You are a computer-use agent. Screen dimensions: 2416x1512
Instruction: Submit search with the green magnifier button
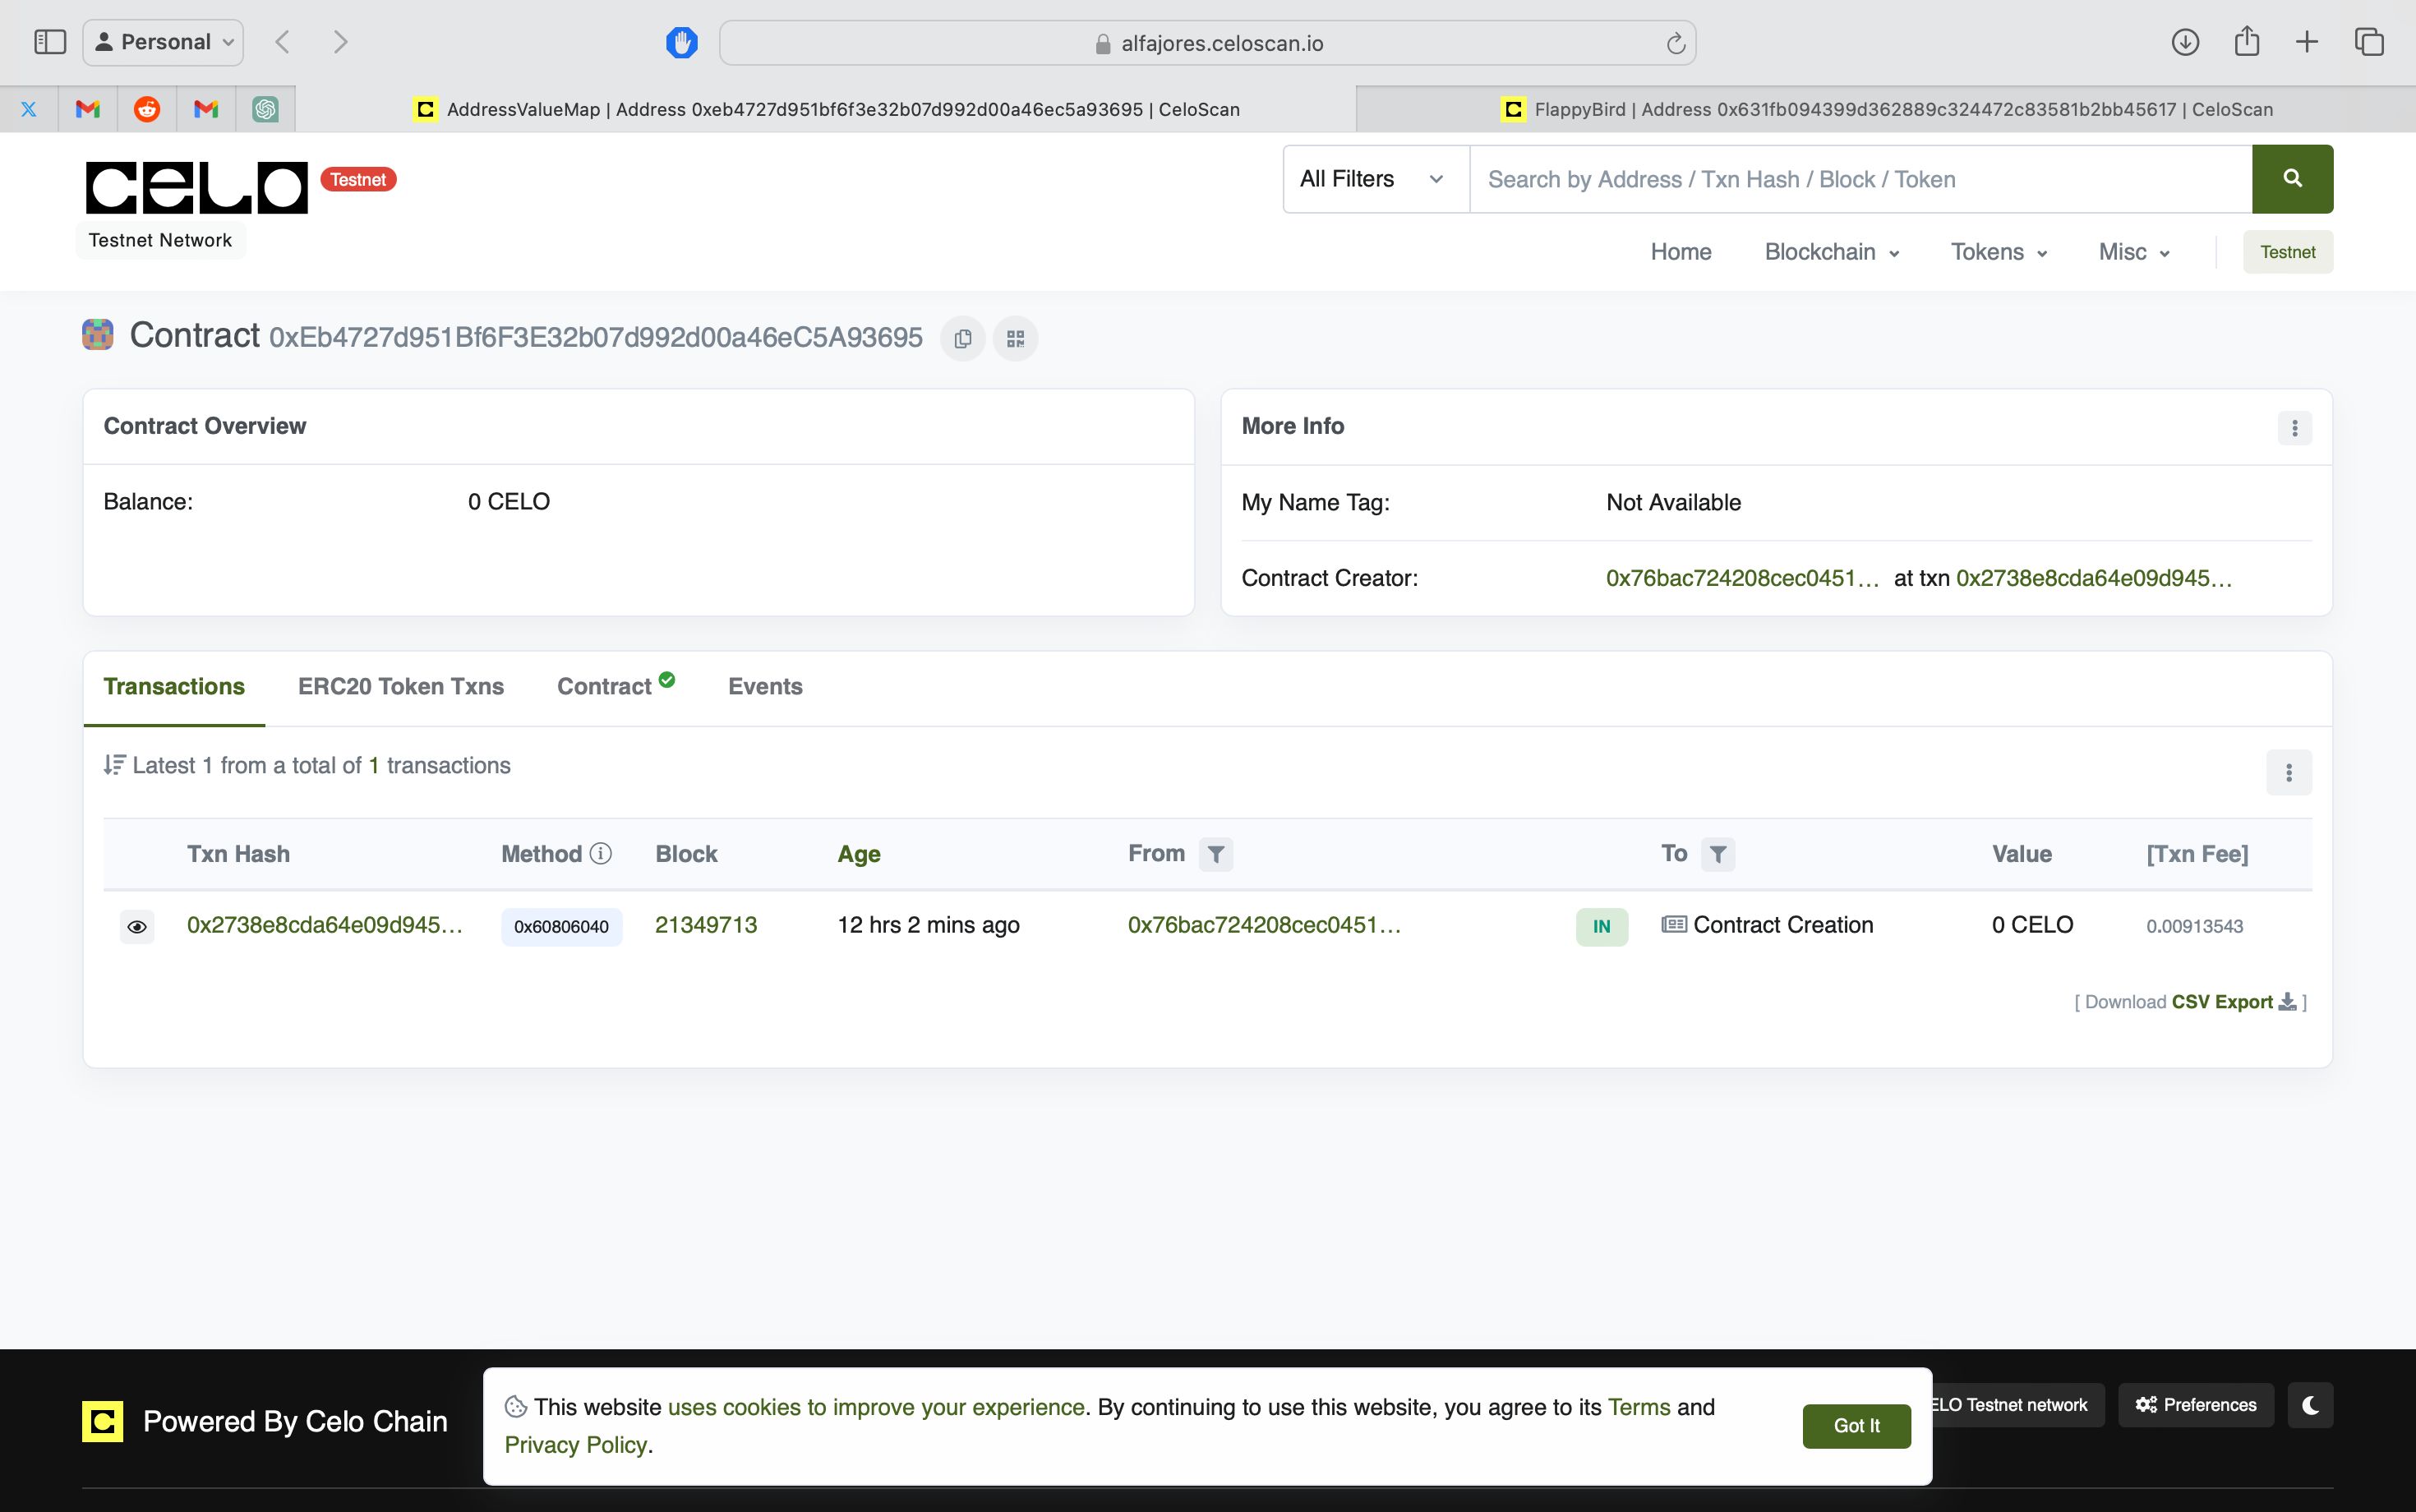click(2292, 179)
